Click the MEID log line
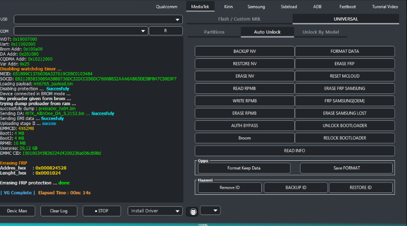407x226 pixels. 46,74
